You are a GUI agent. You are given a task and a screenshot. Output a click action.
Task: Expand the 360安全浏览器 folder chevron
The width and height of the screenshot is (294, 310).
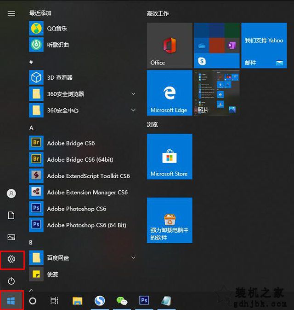click(x=133, y=94)
